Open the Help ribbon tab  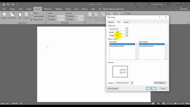click(93, 9)
